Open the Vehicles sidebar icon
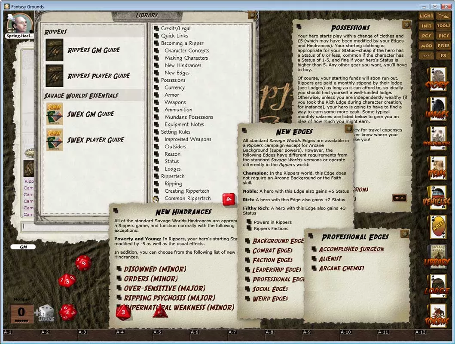 pyautogui.click(x=437, y=198)
